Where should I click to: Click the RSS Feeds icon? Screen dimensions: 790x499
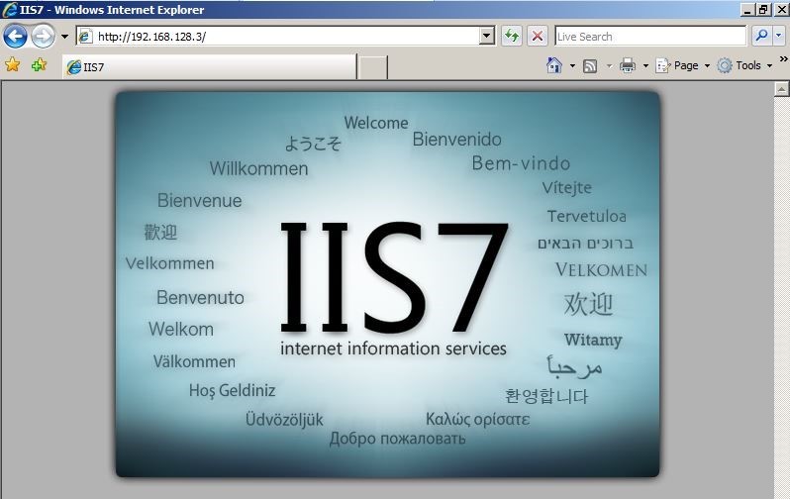coord(590,65)
